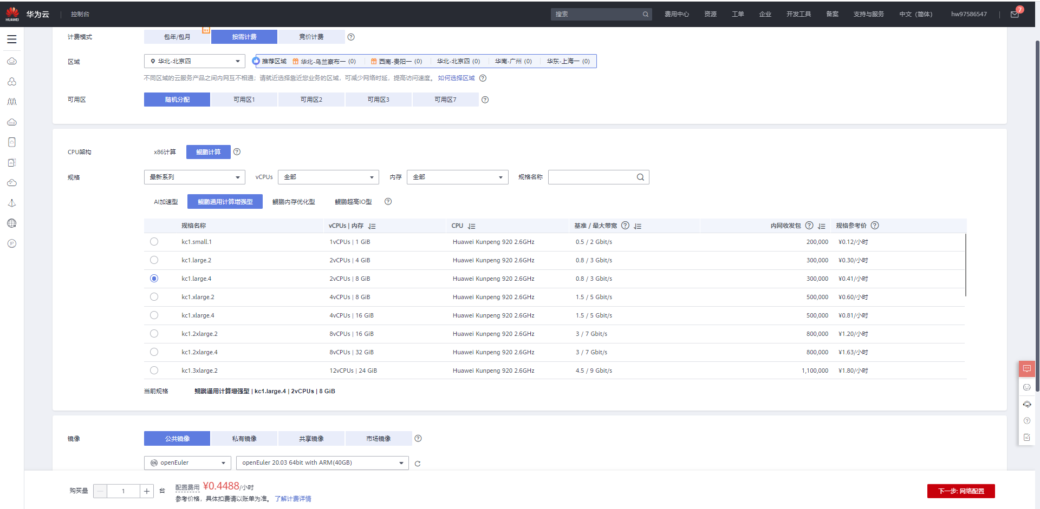Select region 华南-广州 (0)

click(x=513, y=61)
